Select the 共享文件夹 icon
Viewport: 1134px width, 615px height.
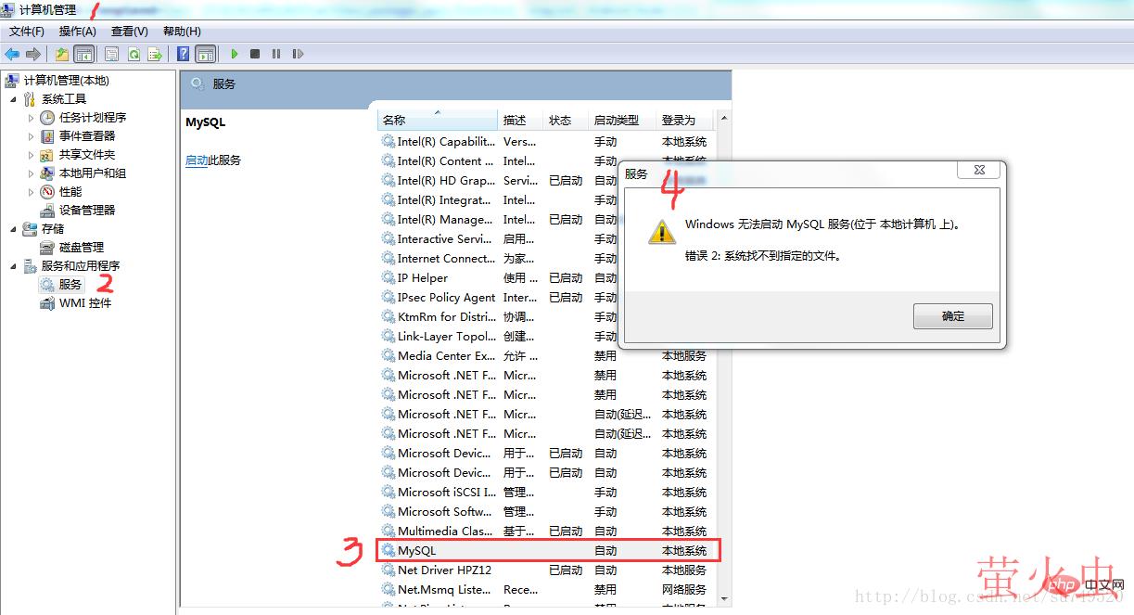47,155
